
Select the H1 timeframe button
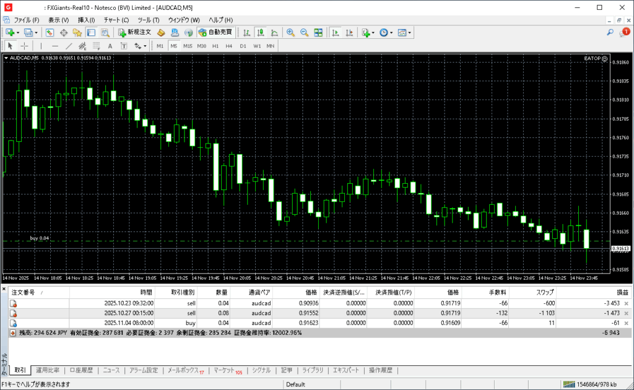tap(215, 46)
